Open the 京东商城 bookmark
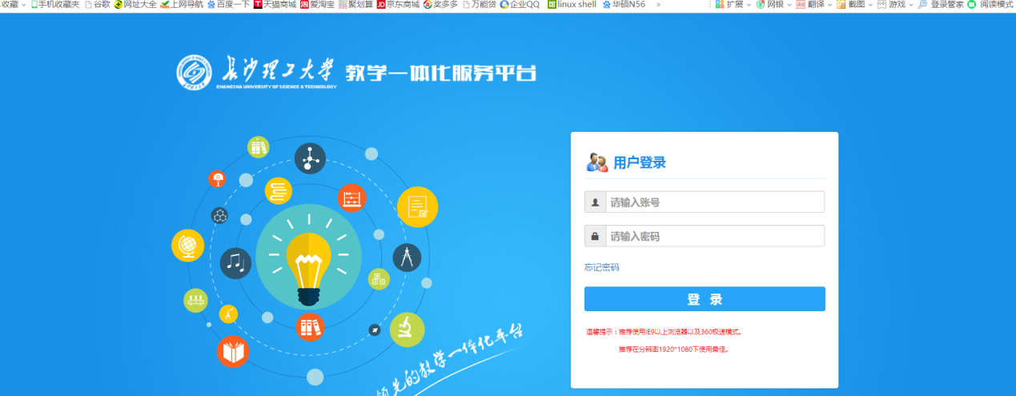 (x=398, y=5)
